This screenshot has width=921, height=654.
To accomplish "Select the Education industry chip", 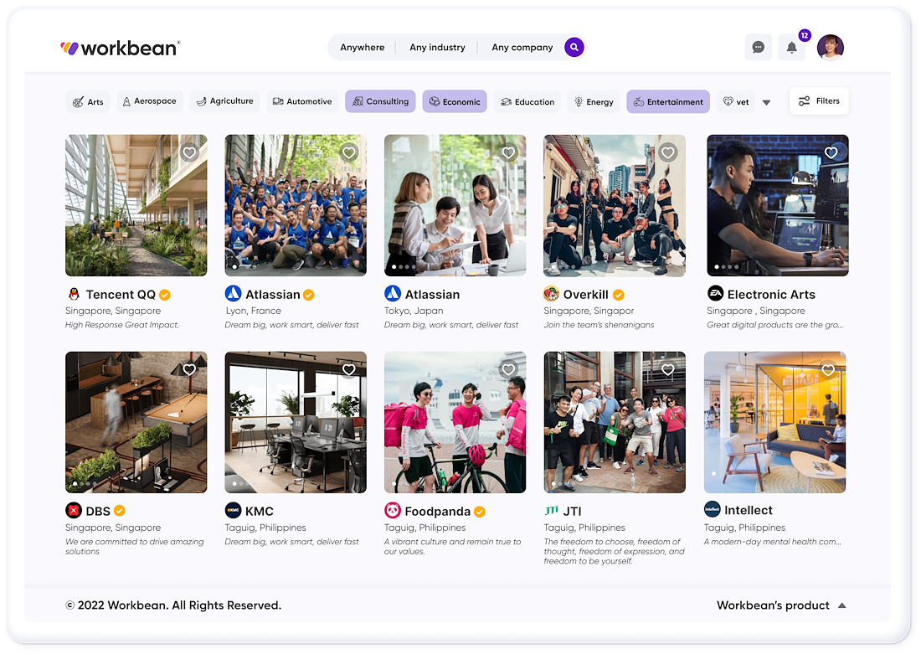I will (x=527, y=101).
